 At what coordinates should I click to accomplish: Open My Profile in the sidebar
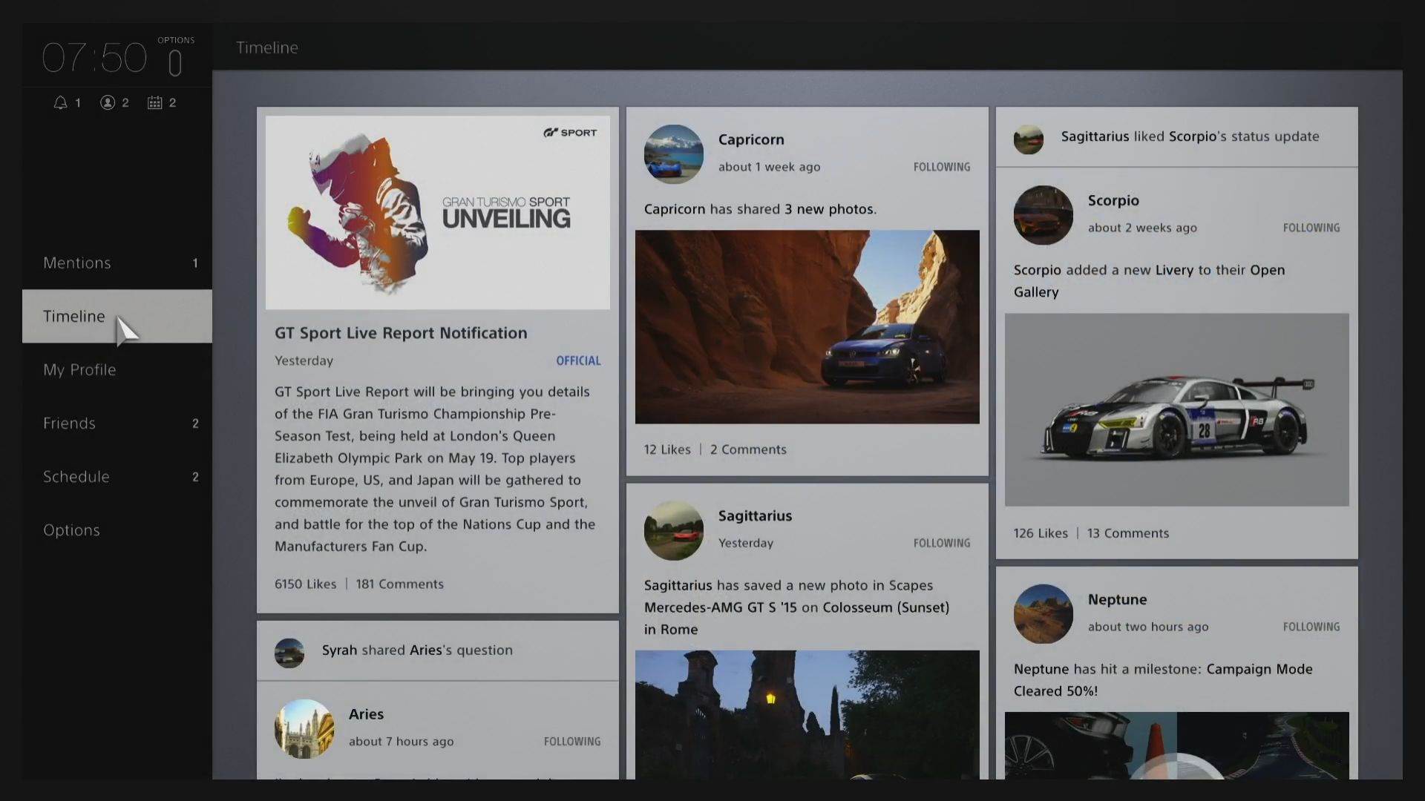coord(117,369)
